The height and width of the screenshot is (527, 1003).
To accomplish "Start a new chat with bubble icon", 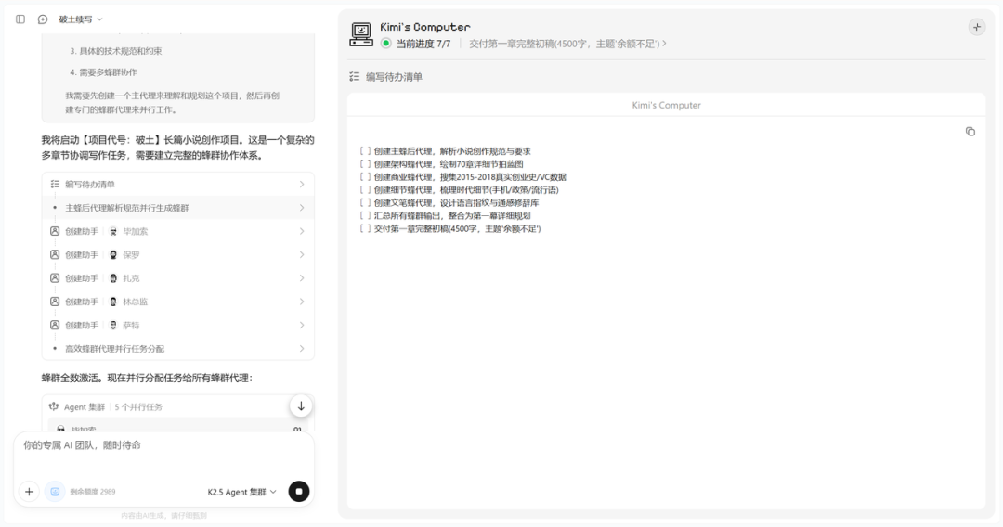I will [43, 19].
